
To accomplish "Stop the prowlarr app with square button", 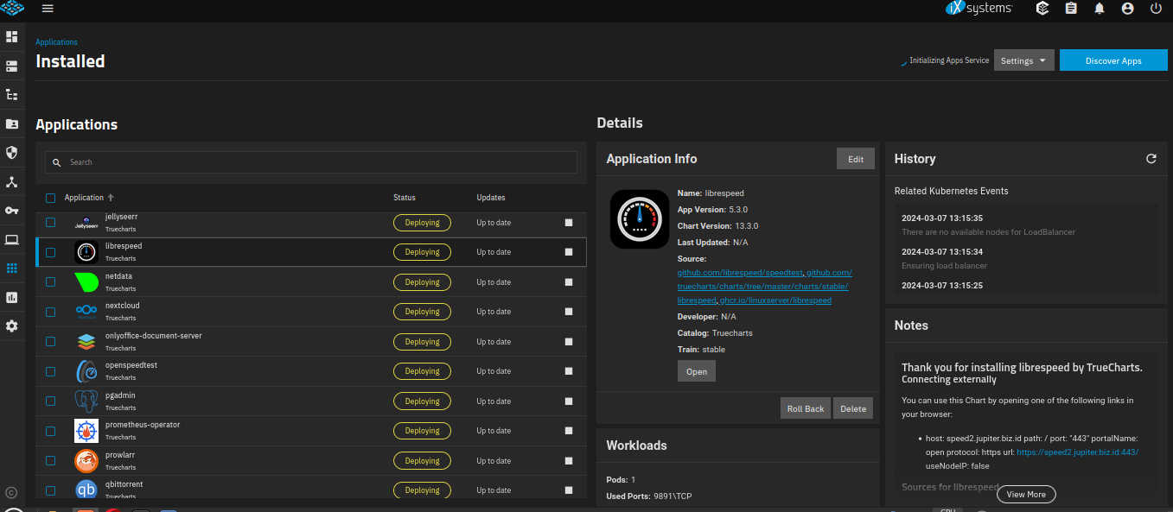I will click(569, 461).
